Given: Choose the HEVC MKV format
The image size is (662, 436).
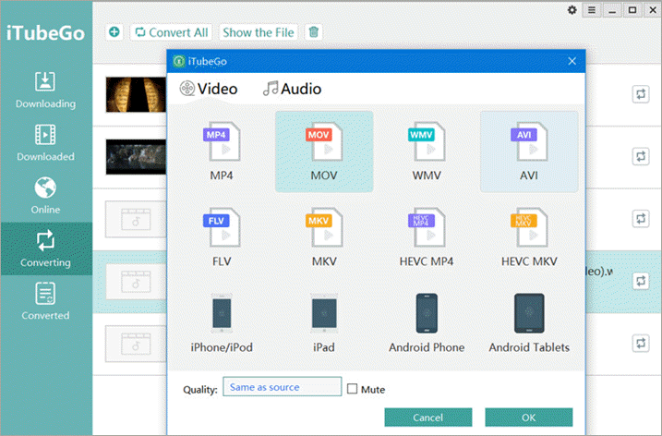Looking at the screenshot, I should coord(529,227).
